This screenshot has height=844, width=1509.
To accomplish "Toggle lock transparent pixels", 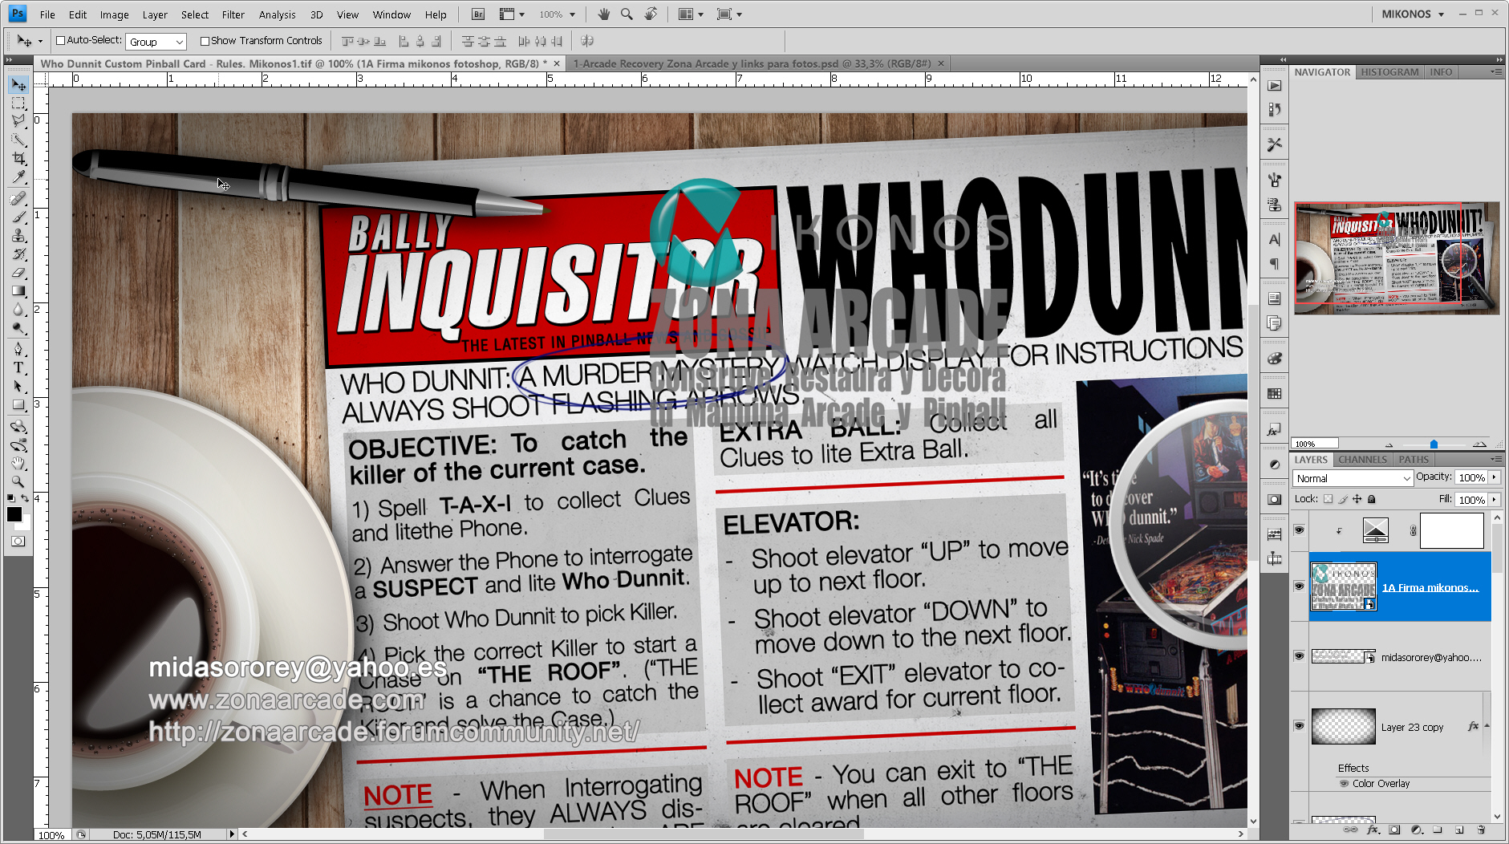I will click(x=1328, y=499).
